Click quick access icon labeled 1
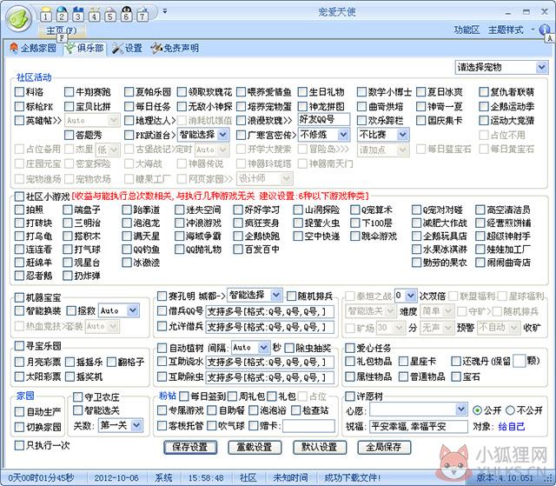This screenshot has height=486, width=556. coord(45,15)
